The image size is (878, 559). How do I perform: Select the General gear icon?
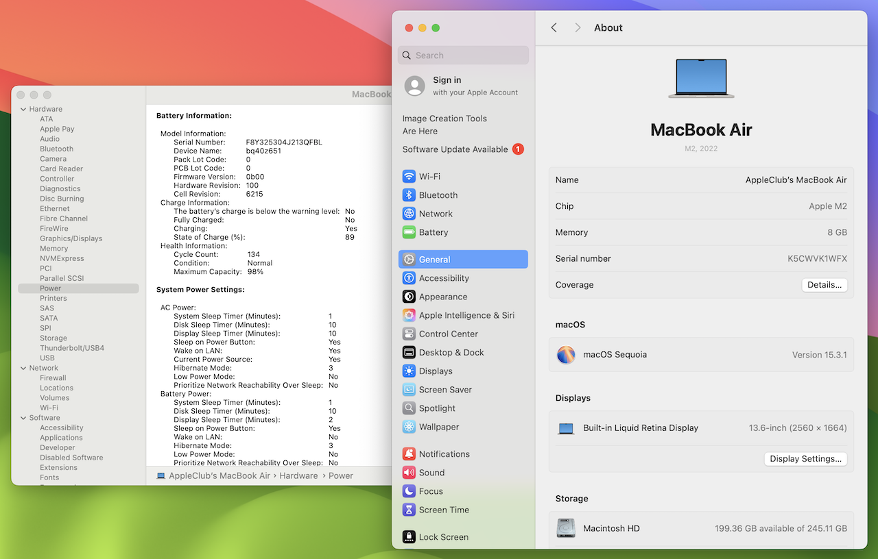(409, 260)
